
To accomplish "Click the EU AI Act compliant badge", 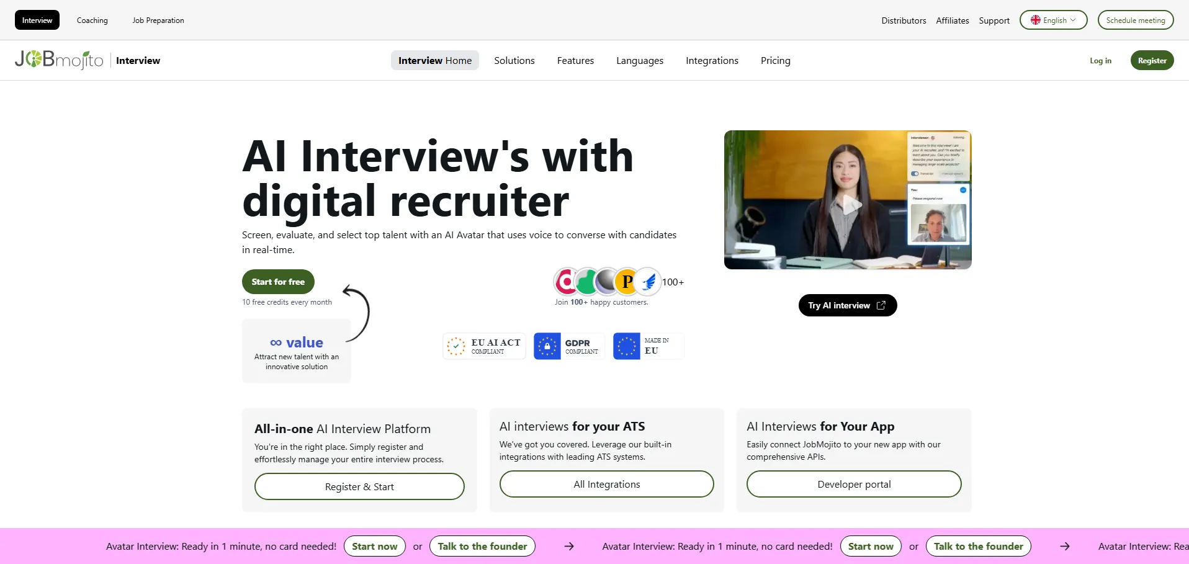I will tap(484, 346).
